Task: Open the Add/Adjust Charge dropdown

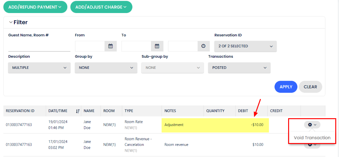Action: (x=101, y=7)
